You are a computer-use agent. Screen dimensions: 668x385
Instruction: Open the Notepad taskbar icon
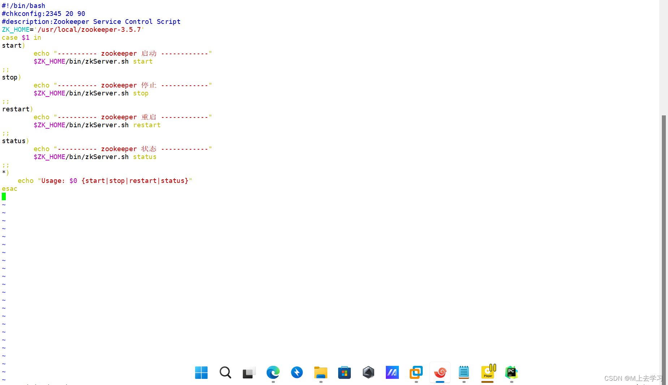[x=464, y=372]
